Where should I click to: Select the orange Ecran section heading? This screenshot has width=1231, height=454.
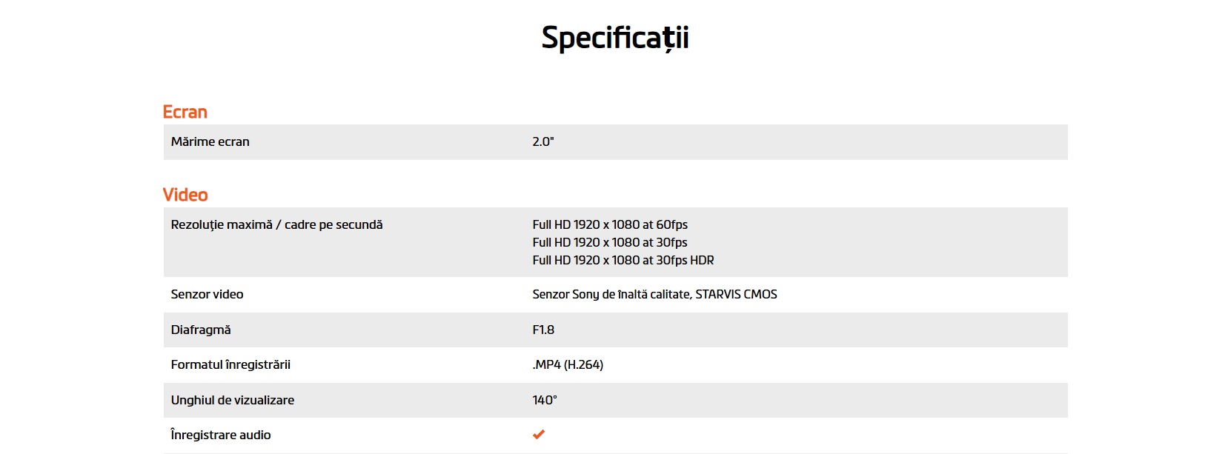click(185, 112)
